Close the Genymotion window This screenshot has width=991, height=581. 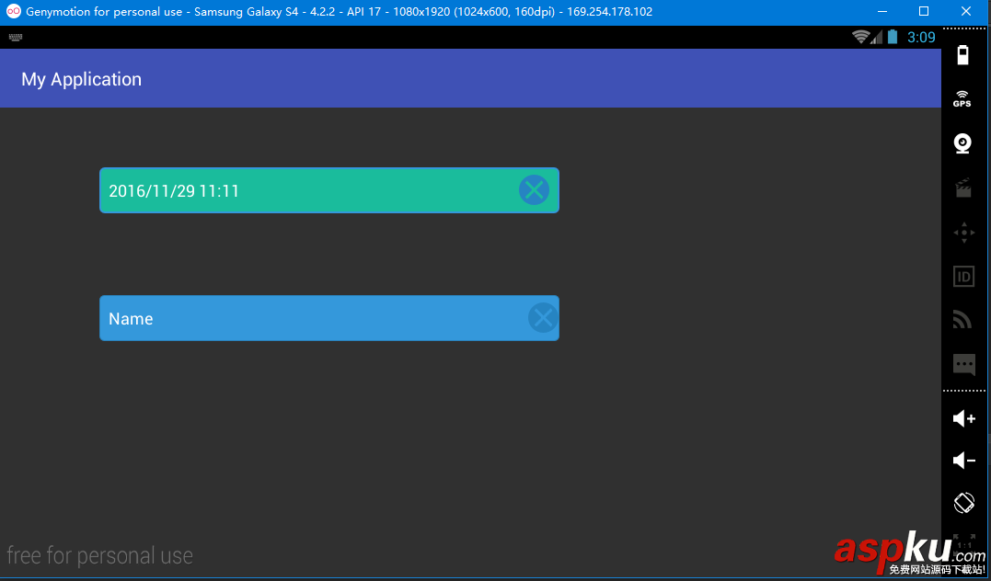(x=966, y=11)
